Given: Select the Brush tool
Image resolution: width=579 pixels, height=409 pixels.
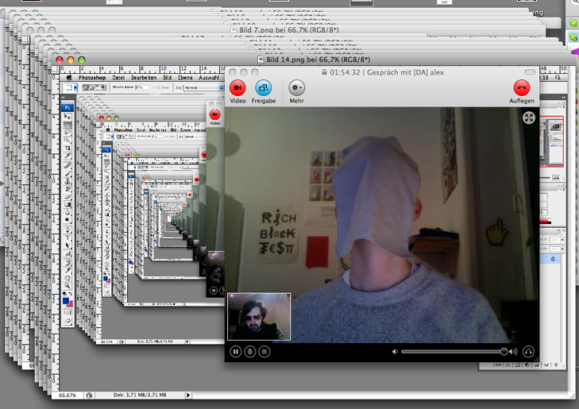Looking at the screenshot, I should click(68, 173).
